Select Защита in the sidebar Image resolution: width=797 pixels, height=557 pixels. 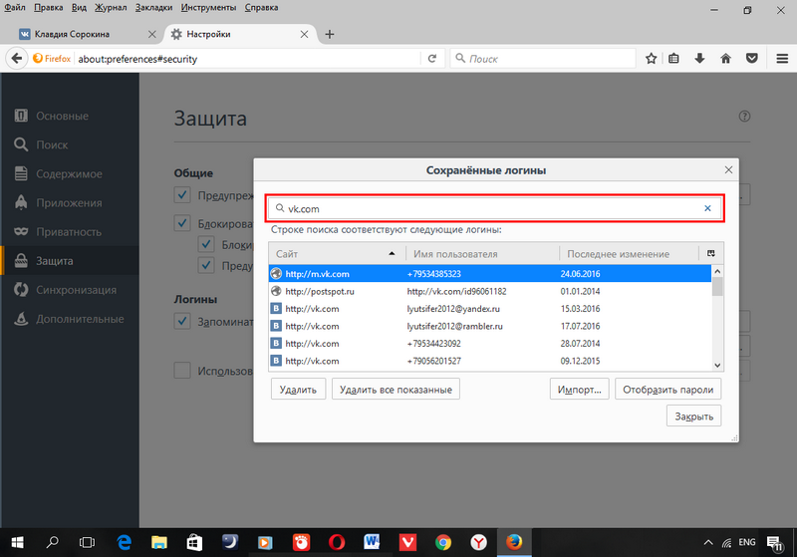[x=69, y=261]
